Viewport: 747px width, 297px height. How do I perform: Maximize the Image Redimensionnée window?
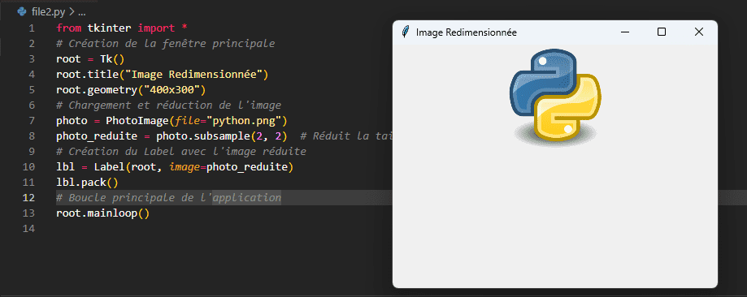pos(662,32)
